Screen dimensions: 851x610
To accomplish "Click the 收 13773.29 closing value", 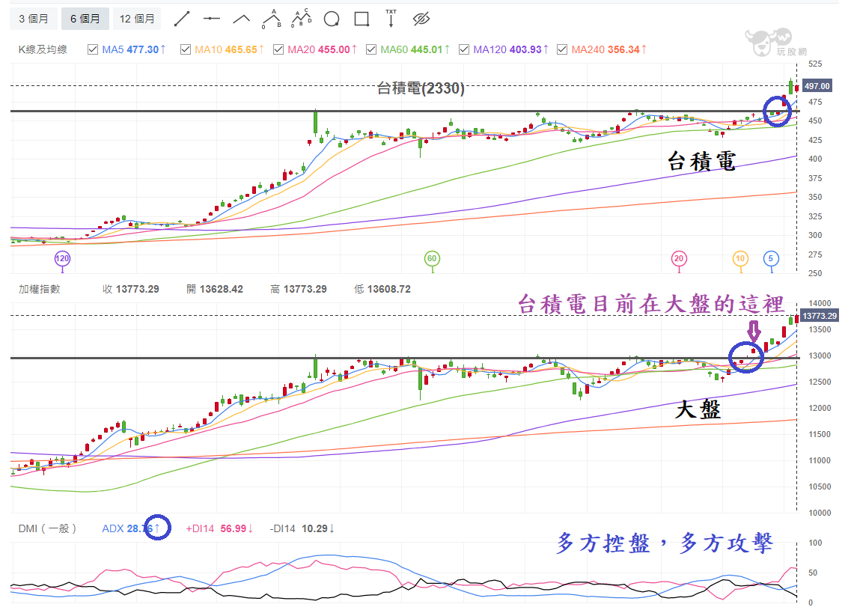I will (x=131, y=289).
